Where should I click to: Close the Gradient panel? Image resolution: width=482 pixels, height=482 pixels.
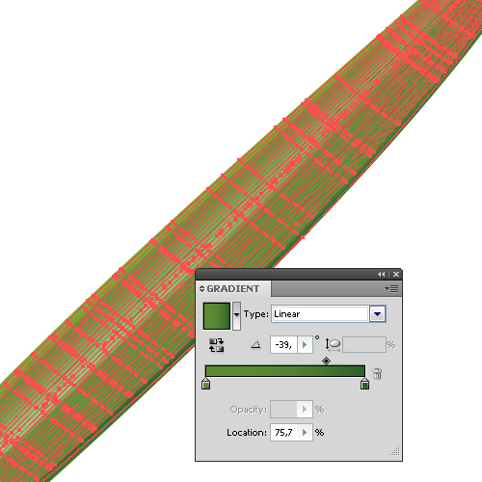pos(396,274)
